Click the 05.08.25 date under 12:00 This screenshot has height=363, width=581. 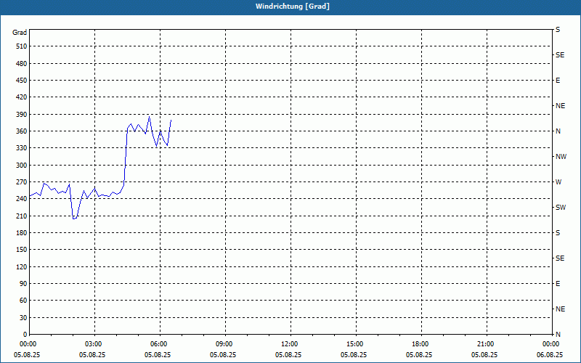pyautogui.click(x=288, y=355)
